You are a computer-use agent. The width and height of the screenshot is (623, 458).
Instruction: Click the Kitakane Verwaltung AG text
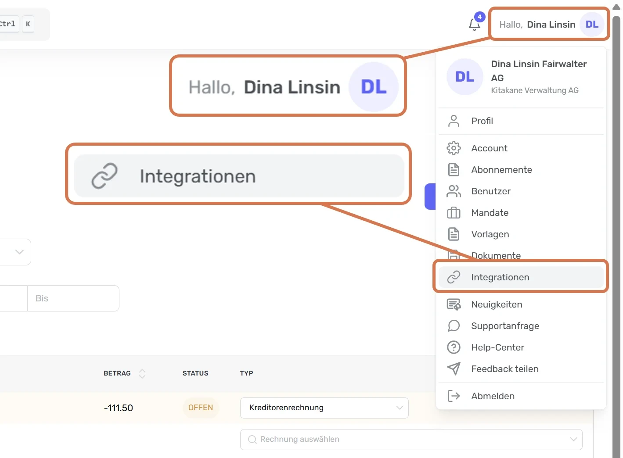(535, 90)
